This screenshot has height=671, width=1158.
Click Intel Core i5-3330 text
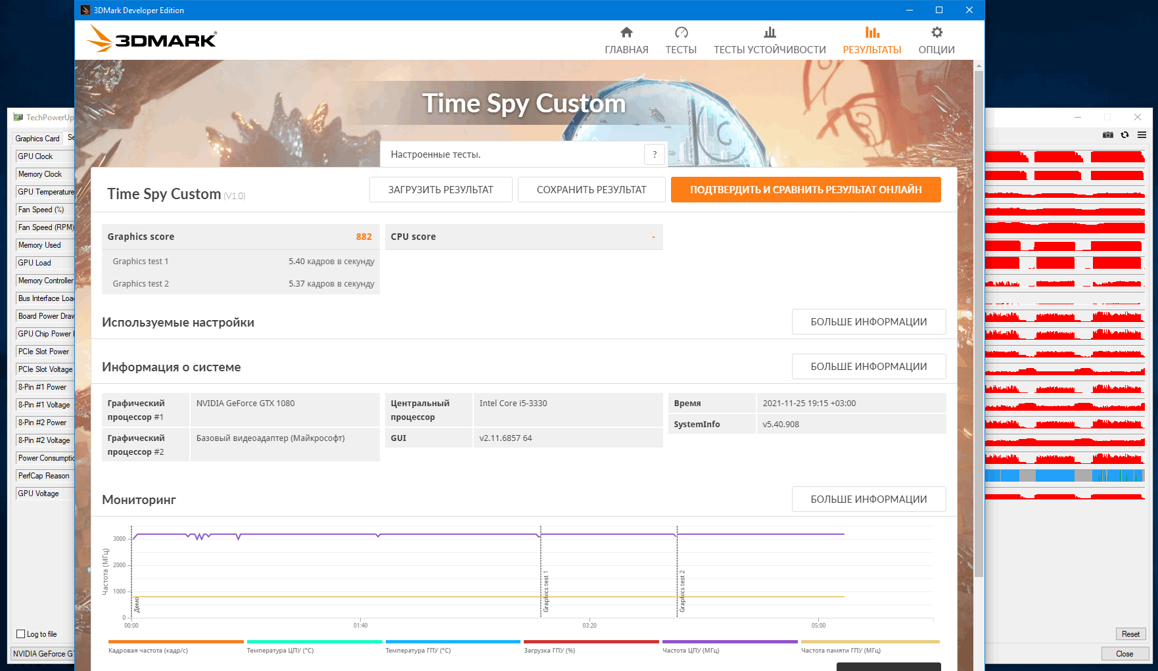[513, 404]
